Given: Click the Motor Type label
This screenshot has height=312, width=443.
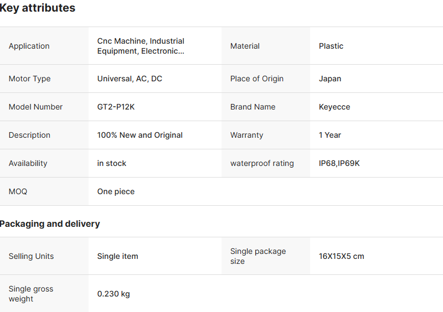Looking at the screenshot, I should coord(29,79).
